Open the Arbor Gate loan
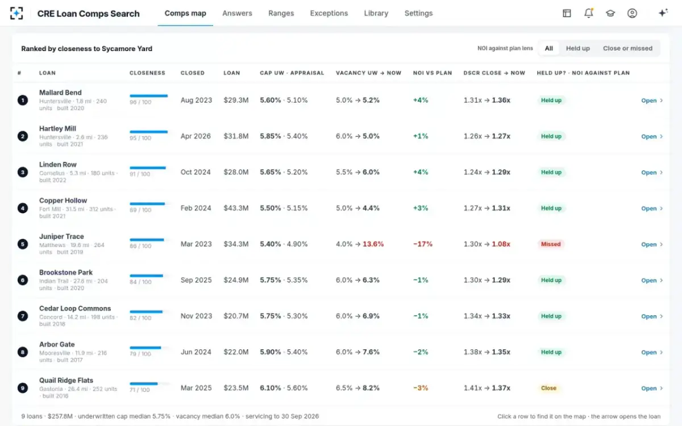This screenshot has height=426, width=682. (652, 352)
